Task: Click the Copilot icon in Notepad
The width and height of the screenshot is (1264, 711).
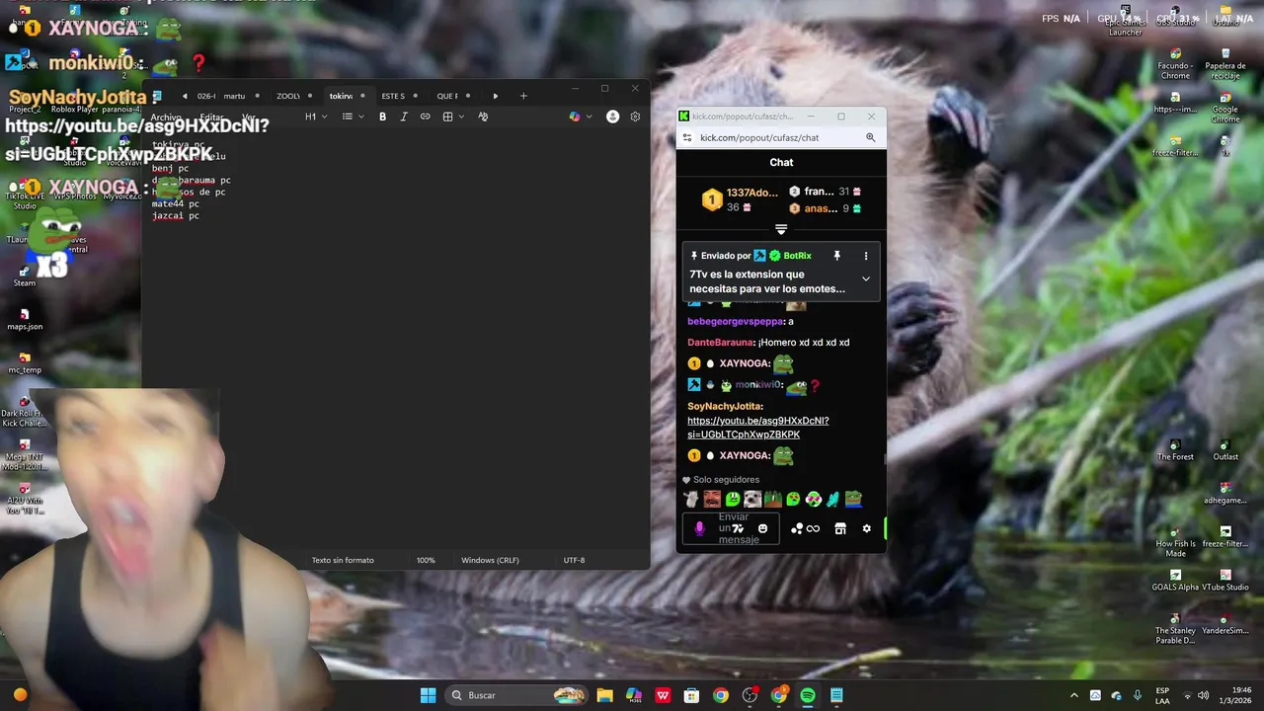Action: [574, 117]
